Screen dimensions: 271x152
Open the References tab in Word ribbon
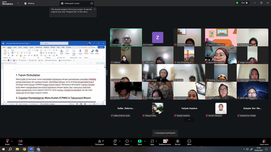(39, 47)
